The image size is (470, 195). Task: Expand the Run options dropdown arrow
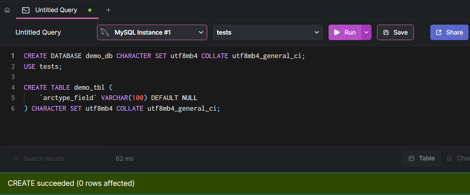click(x=366, y=32)
